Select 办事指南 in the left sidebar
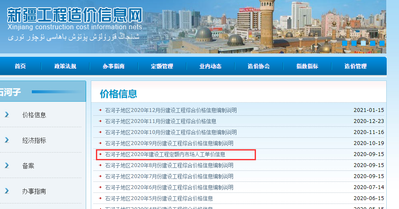399x209 pixels. pyautogui.click(x=34, y=191)
